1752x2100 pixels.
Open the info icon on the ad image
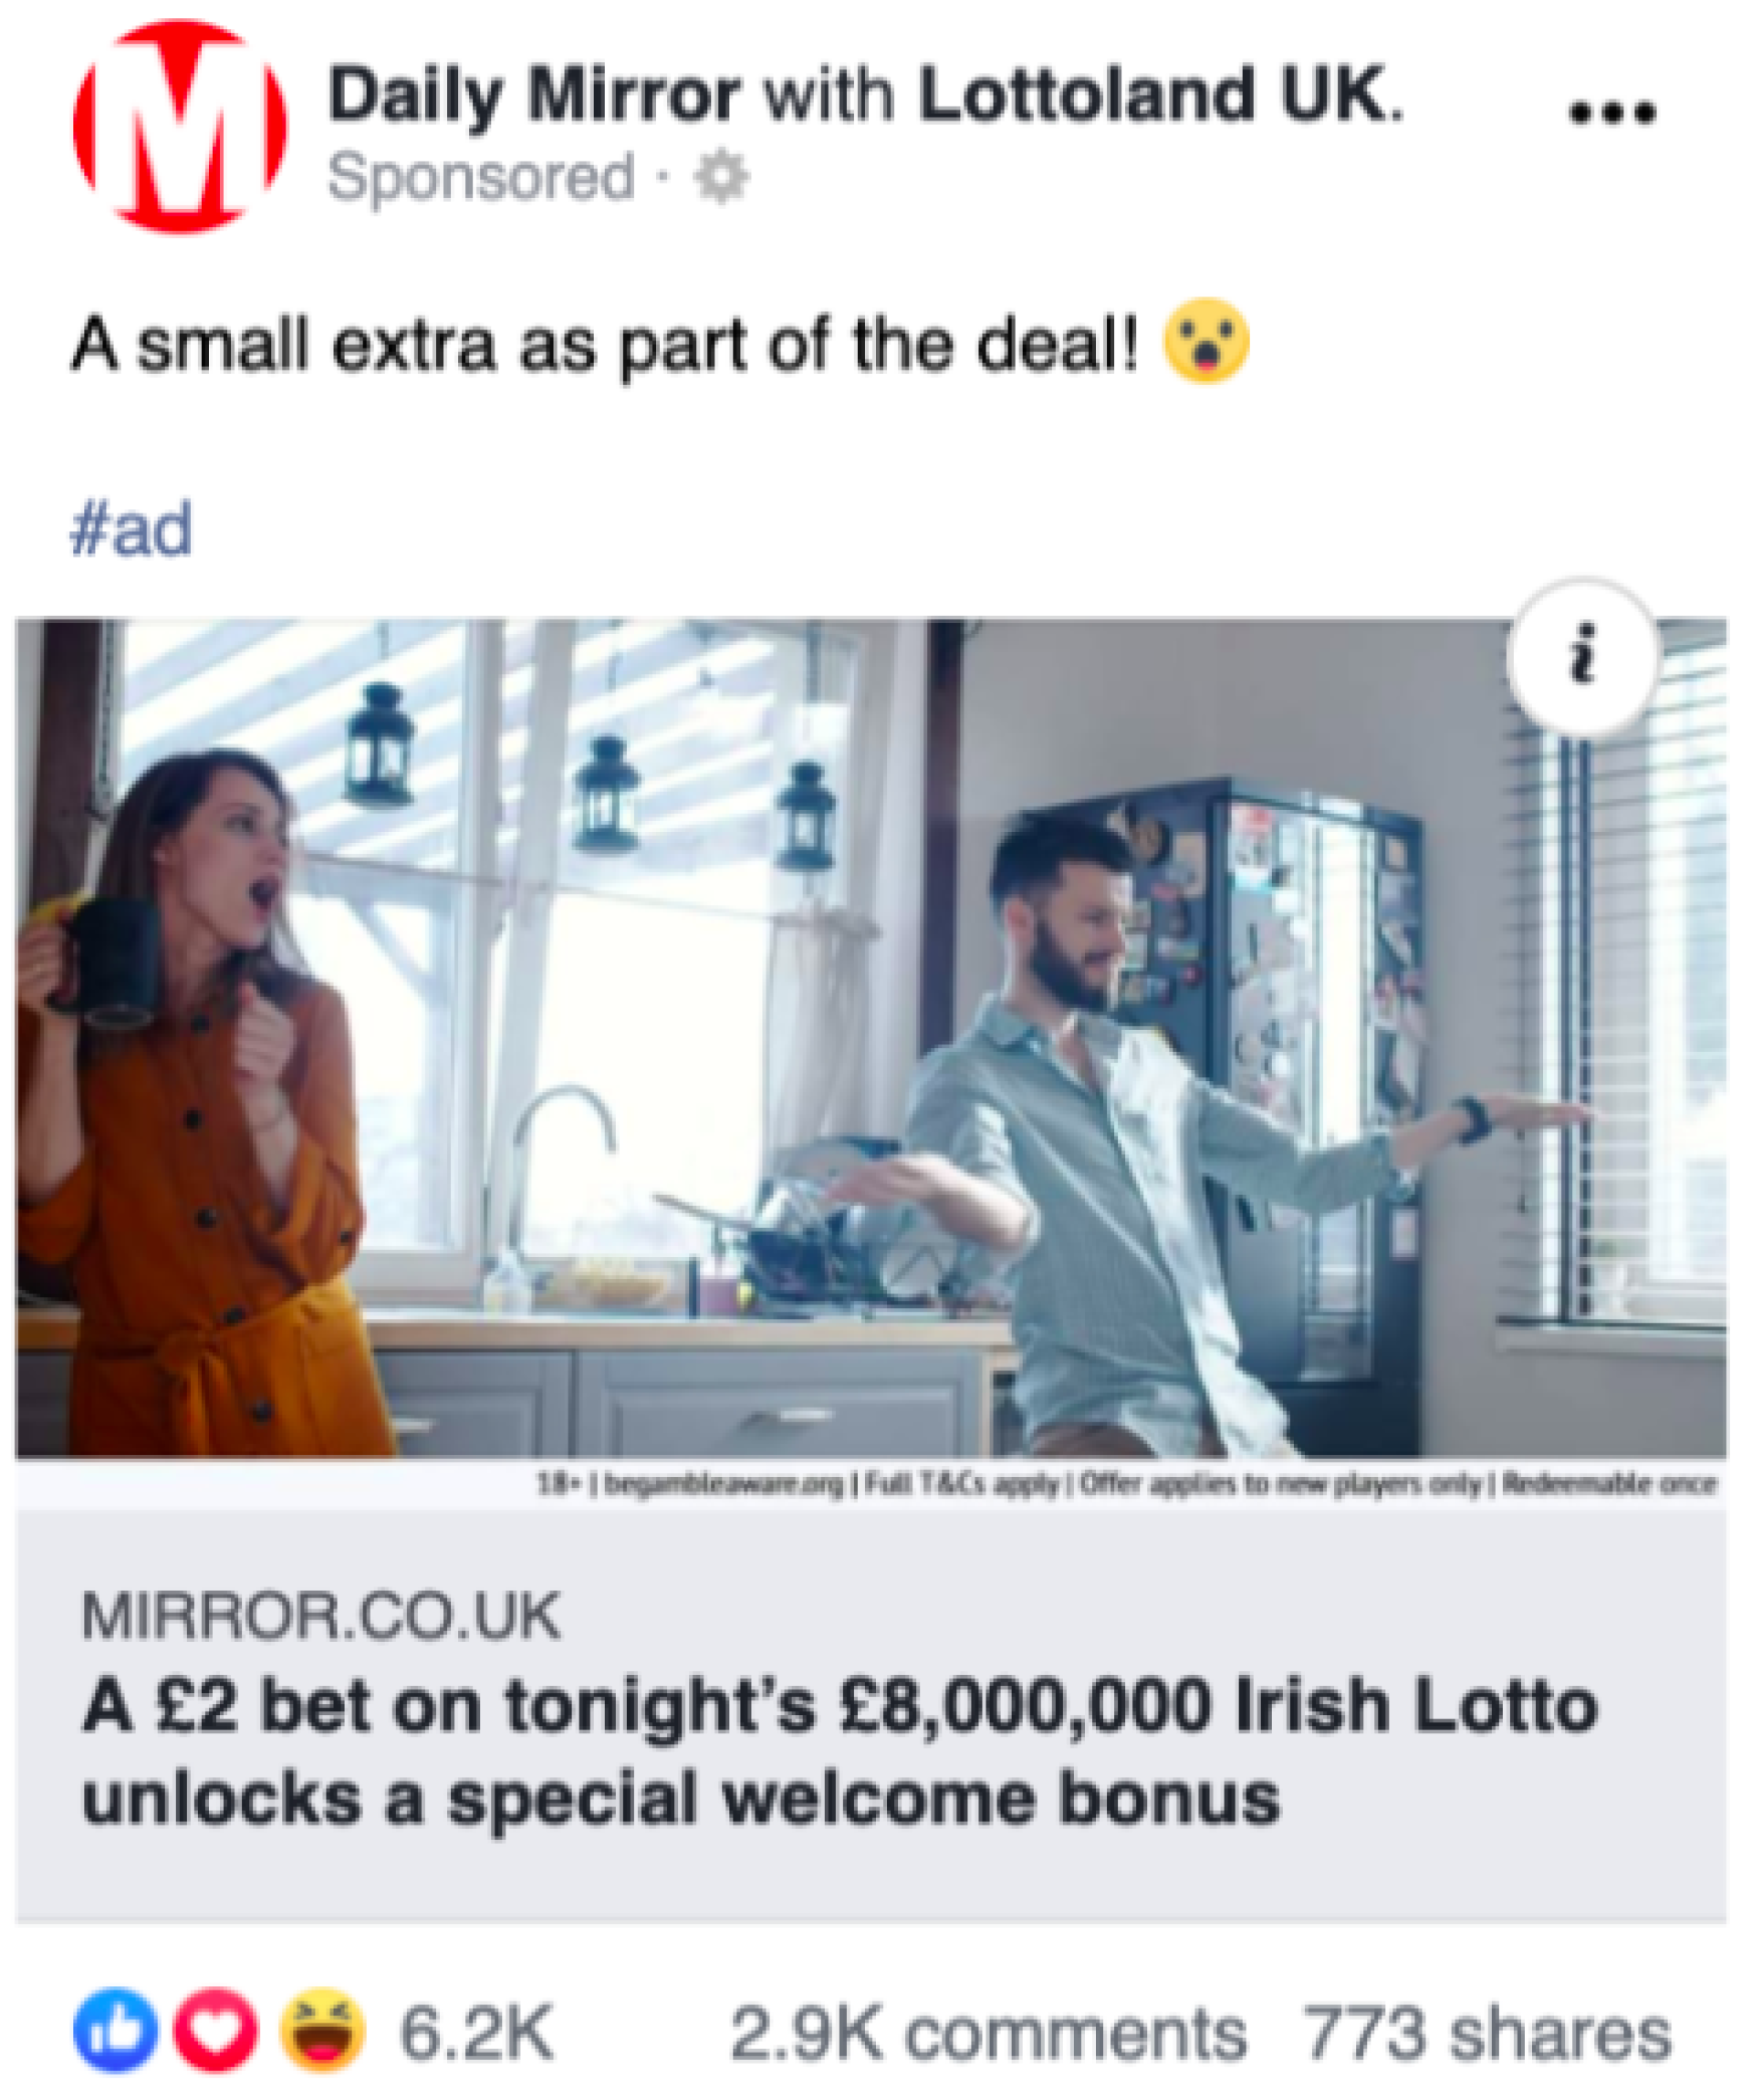coord(1582,656)
